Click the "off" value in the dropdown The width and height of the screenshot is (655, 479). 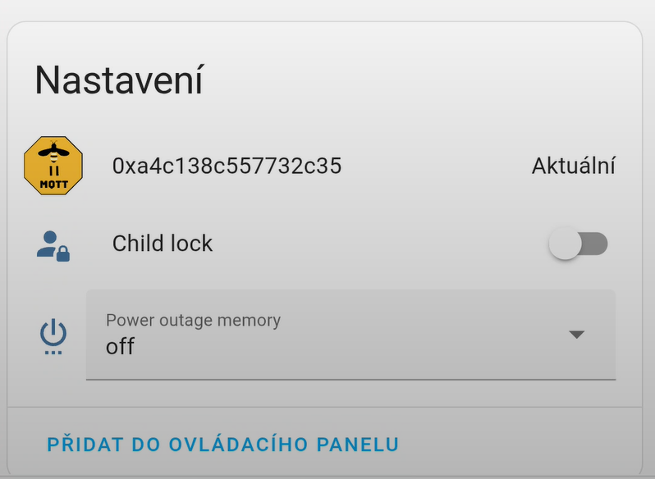coord(120,346)
